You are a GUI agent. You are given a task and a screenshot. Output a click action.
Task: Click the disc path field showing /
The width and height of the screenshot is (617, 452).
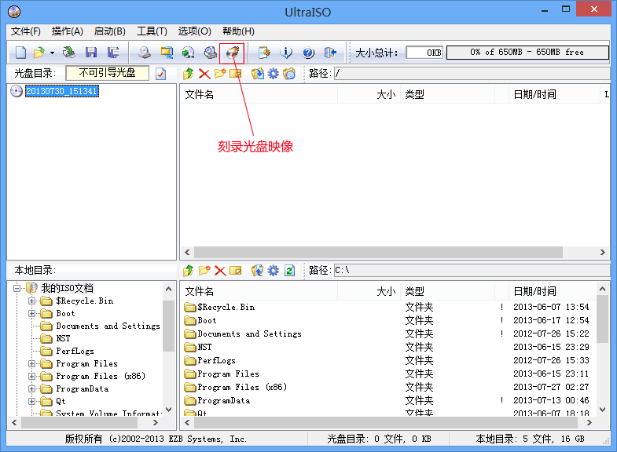pos(472,74)
